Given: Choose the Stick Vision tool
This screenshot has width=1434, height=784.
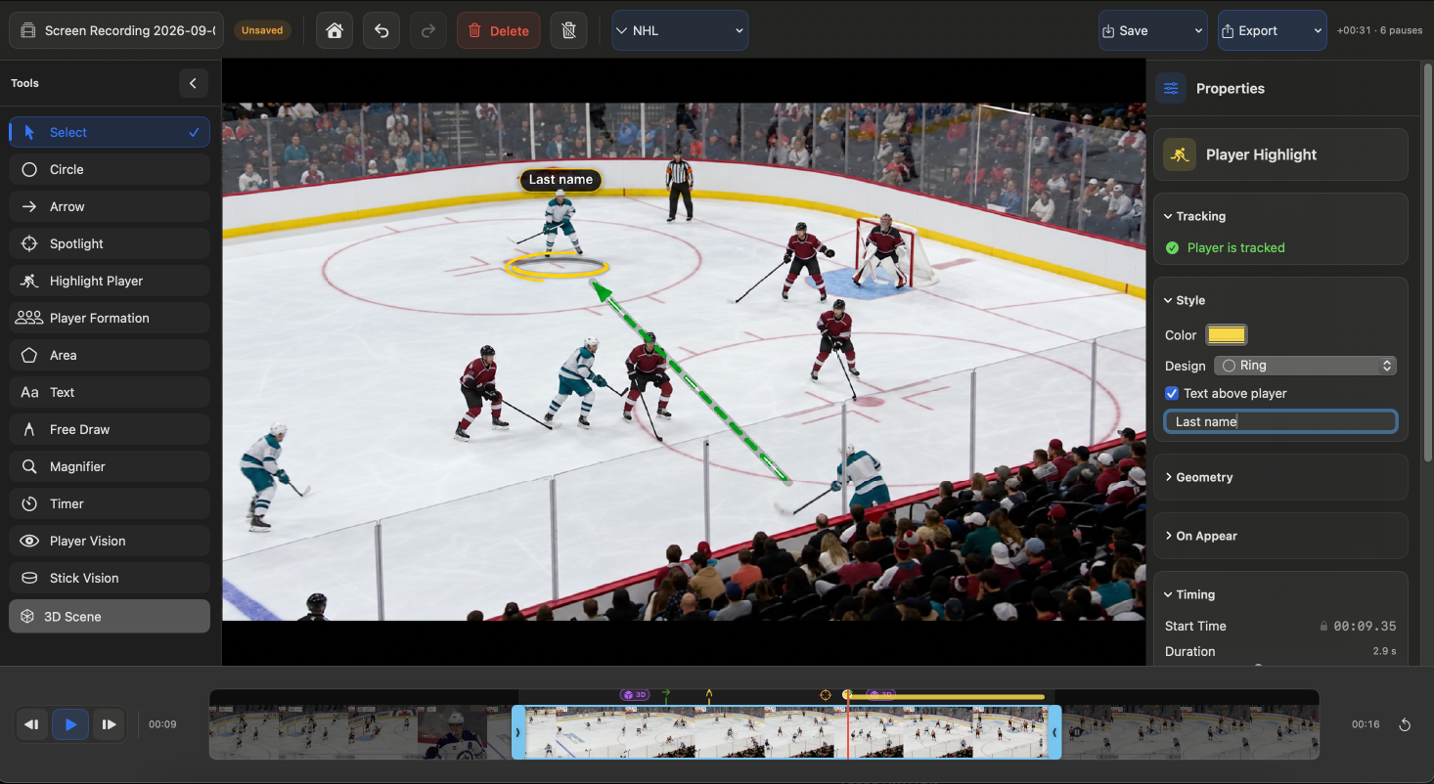Looking at the screenshot, I should [110, 578].
